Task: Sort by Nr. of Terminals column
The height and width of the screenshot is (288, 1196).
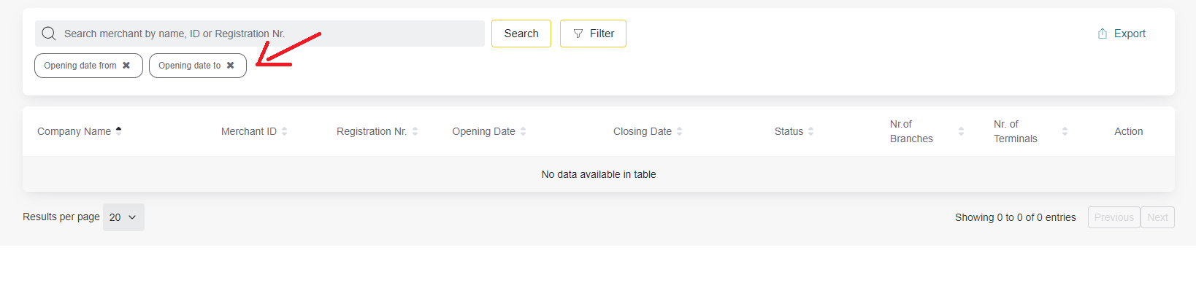Action: [x=1030, y=131]
